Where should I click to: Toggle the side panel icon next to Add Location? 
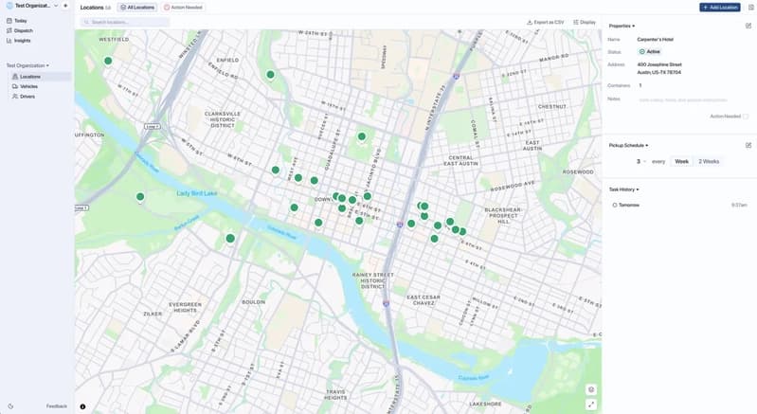pos(750,8)
